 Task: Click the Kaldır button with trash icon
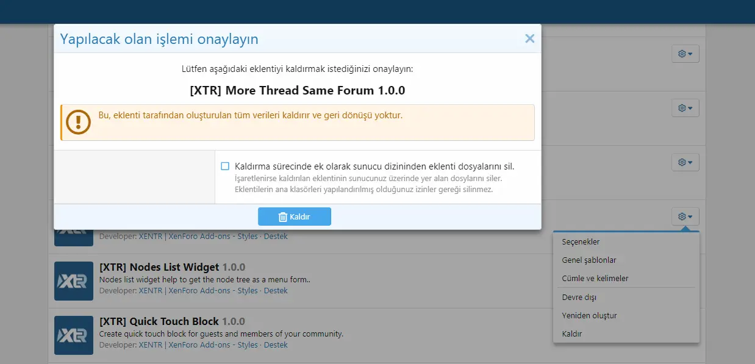tap(295, 216)
